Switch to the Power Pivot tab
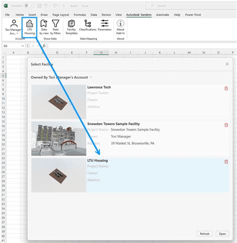The height and width of the screenshot is (243, 237). point(193,15)
